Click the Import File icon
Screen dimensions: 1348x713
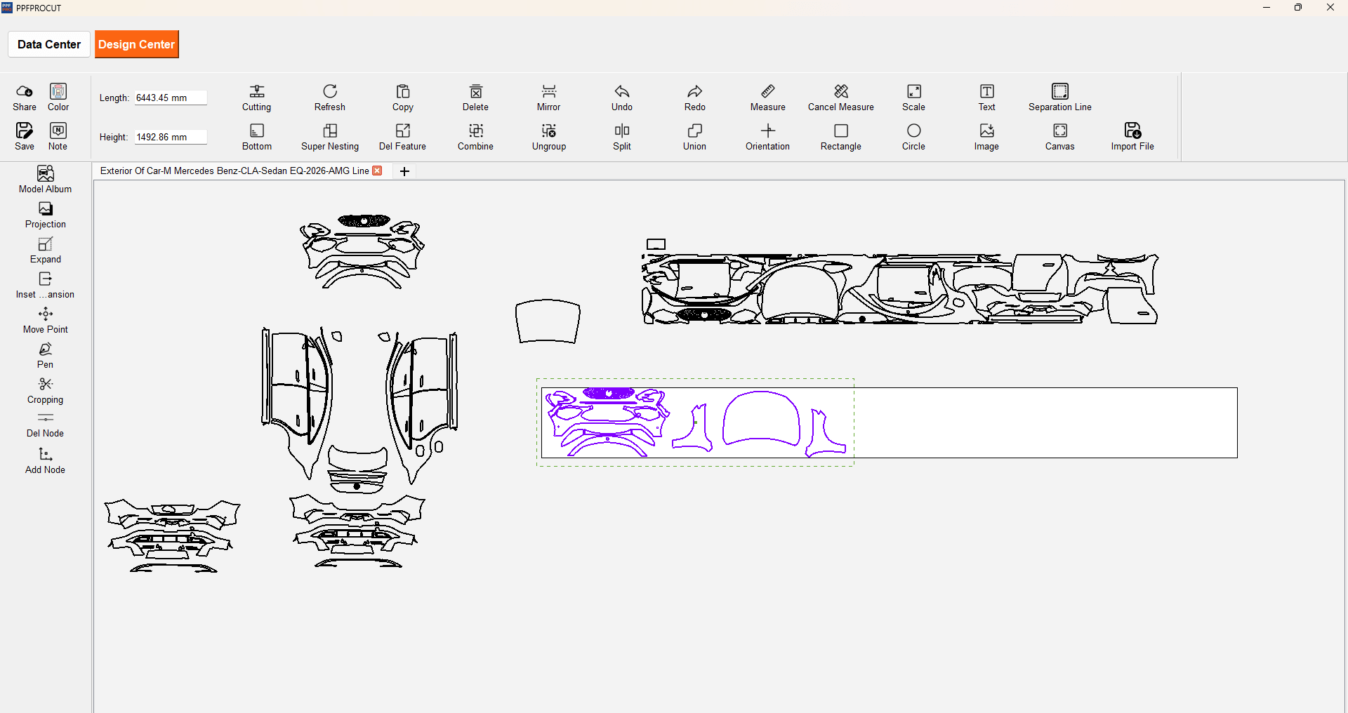[x=1132, y=131]
